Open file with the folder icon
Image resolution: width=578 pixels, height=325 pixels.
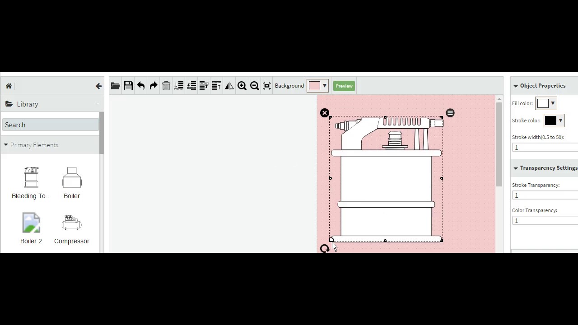116,86
